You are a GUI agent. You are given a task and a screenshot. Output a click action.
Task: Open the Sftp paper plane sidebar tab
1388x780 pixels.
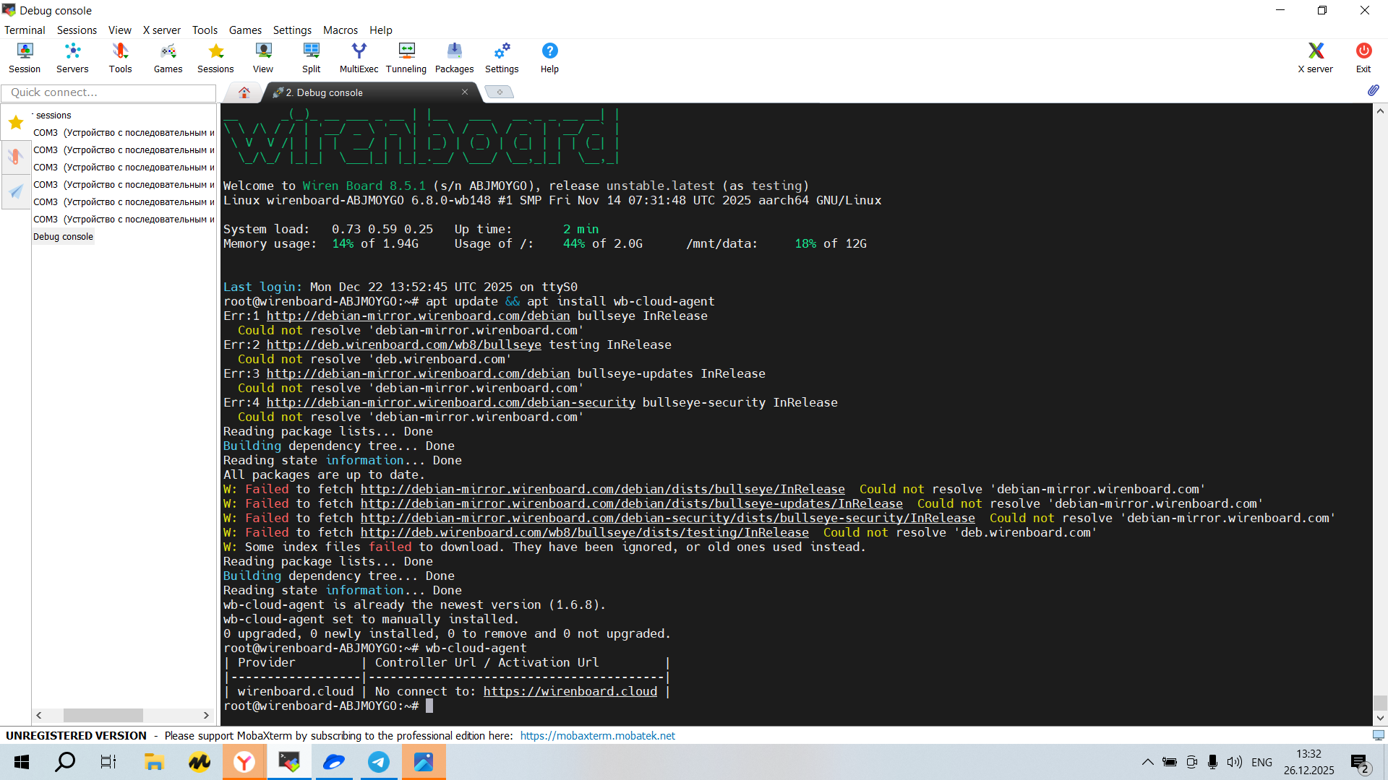(16, 191)
